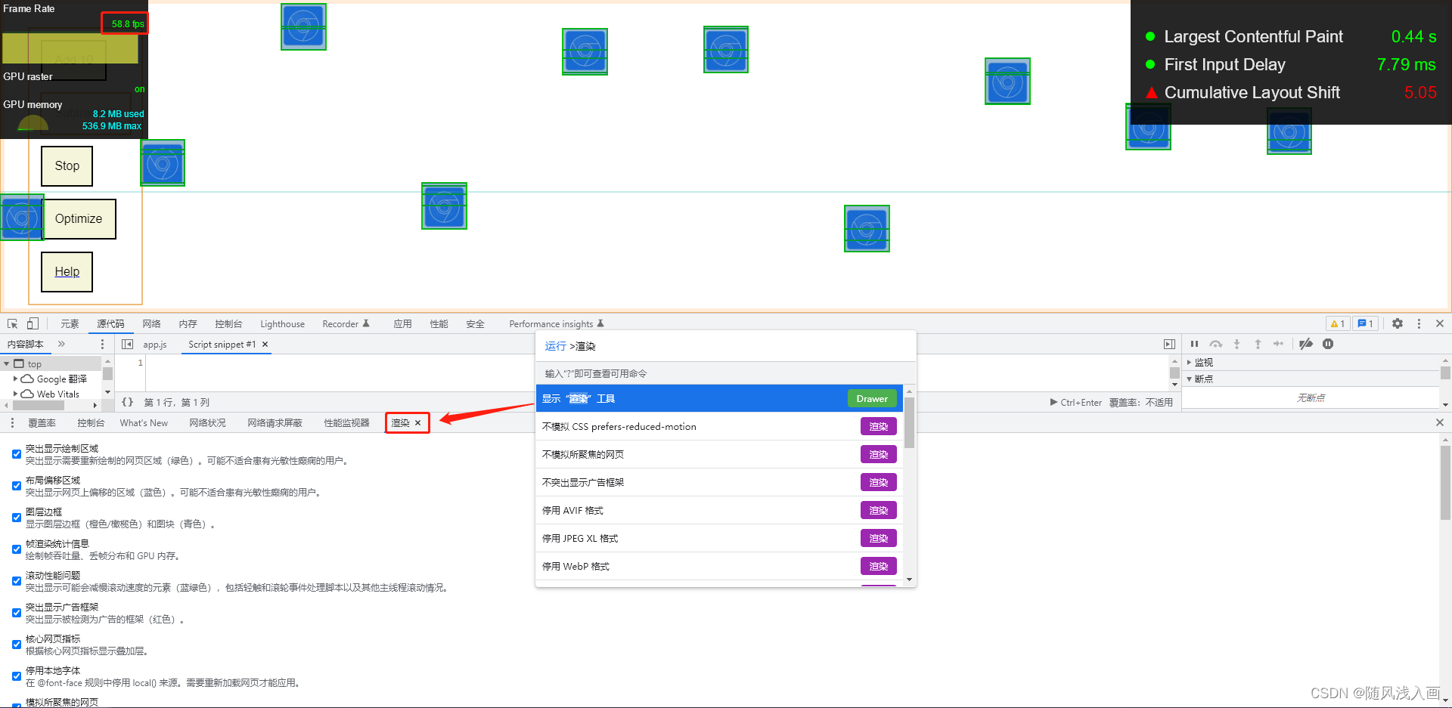Toggle 突出显示广告框架 checkbox
1452x708 pixels.
tap(17, 613)
